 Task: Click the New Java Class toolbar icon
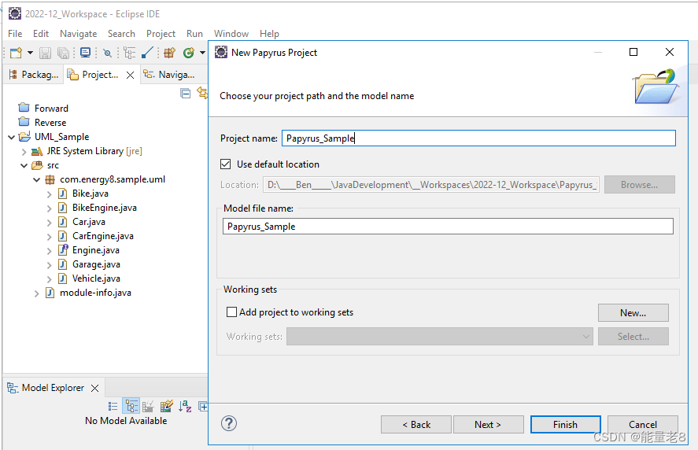point(189,53)
